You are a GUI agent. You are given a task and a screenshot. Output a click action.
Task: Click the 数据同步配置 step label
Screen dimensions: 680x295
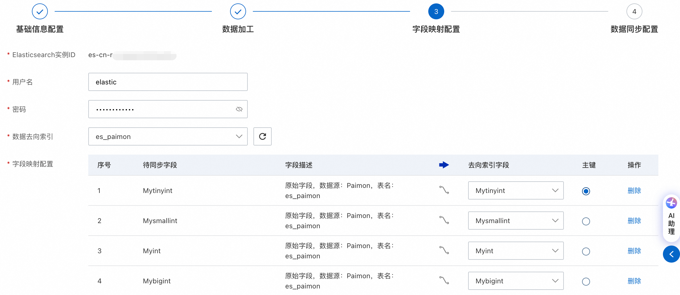click(634, 29)
